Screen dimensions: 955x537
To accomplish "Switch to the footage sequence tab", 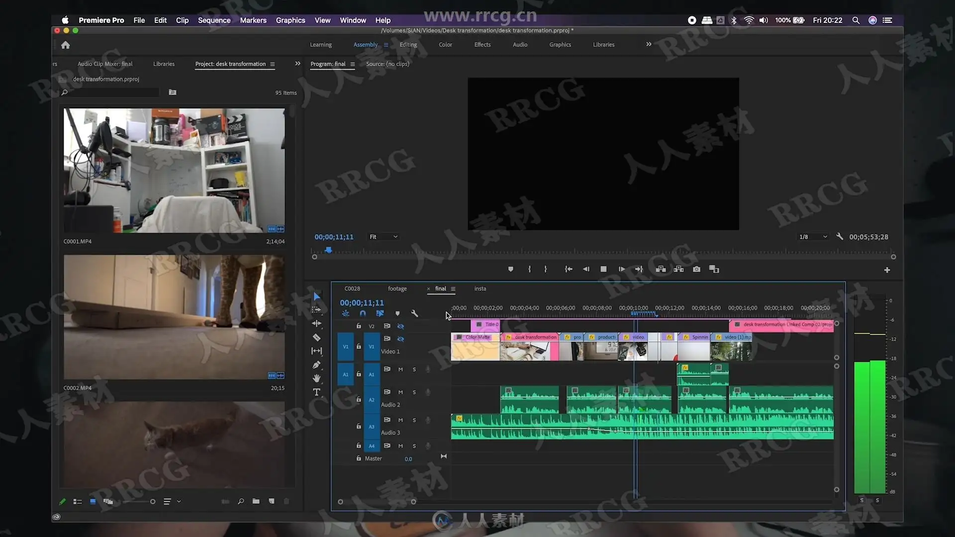I will [x=397, y=288].
